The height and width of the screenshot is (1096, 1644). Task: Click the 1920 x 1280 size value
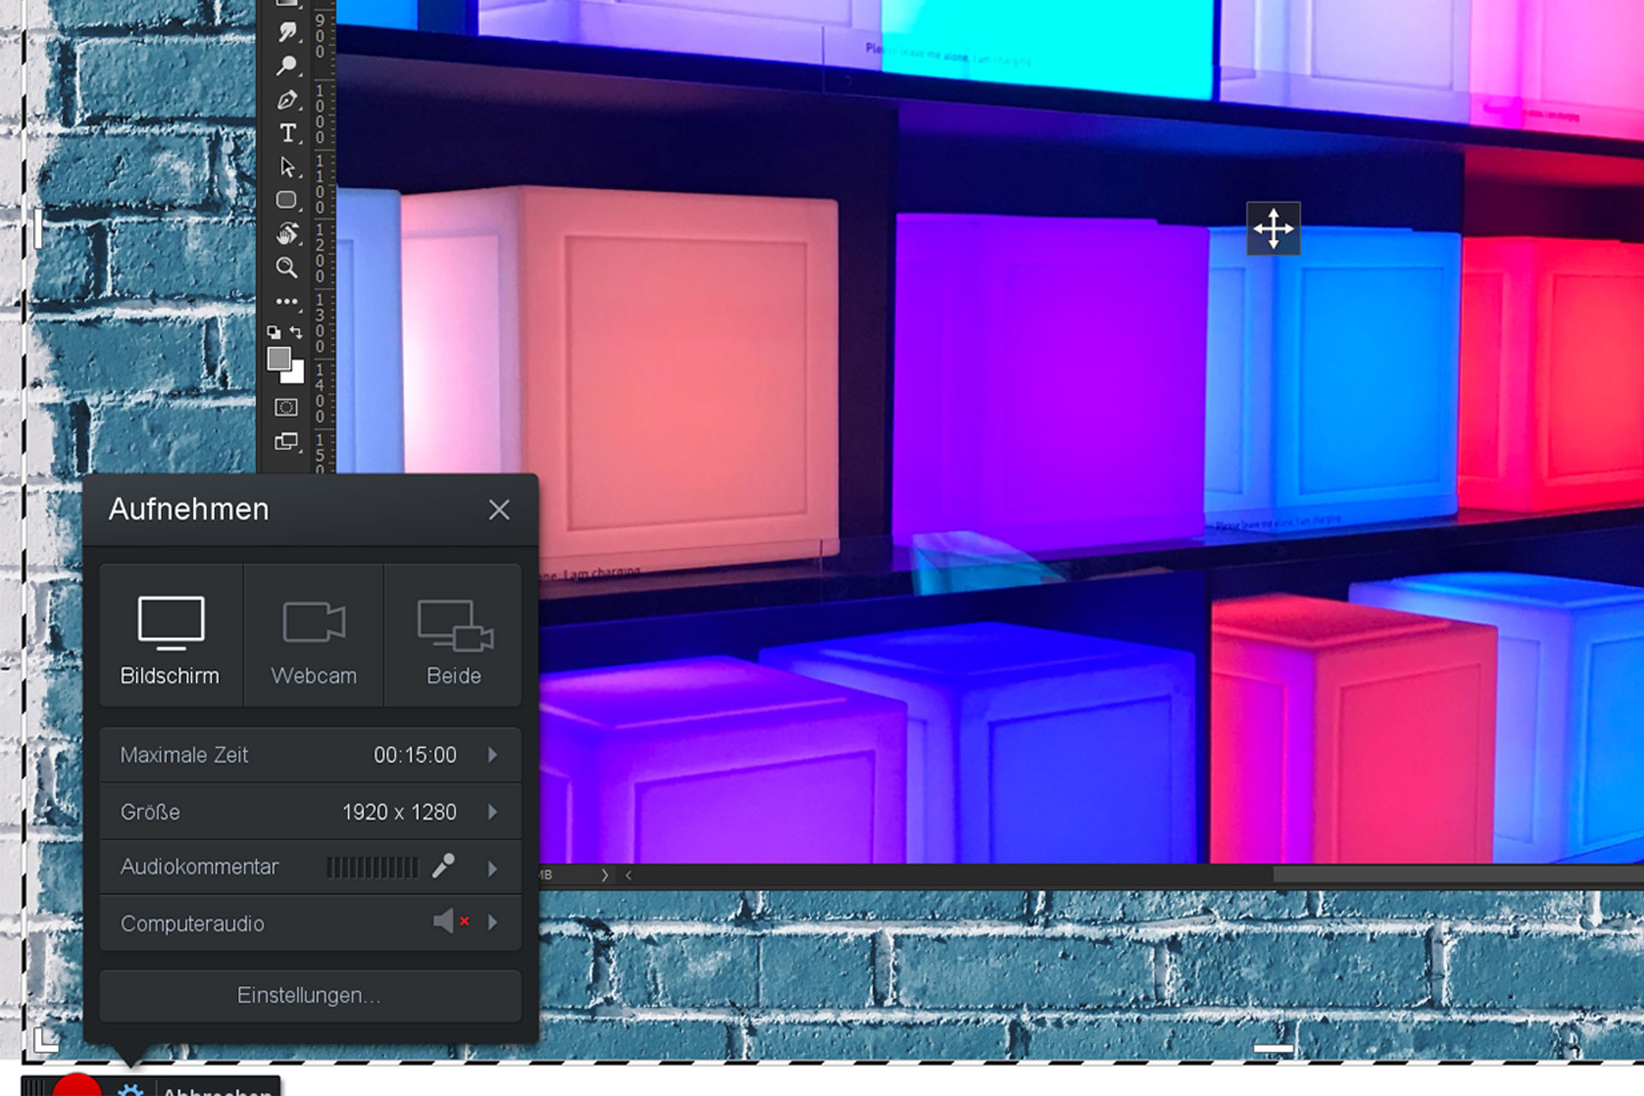pos(399,812)
